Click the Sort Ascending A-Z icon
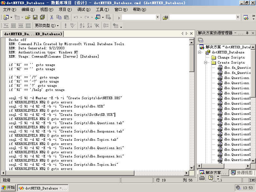 [82, 26]
